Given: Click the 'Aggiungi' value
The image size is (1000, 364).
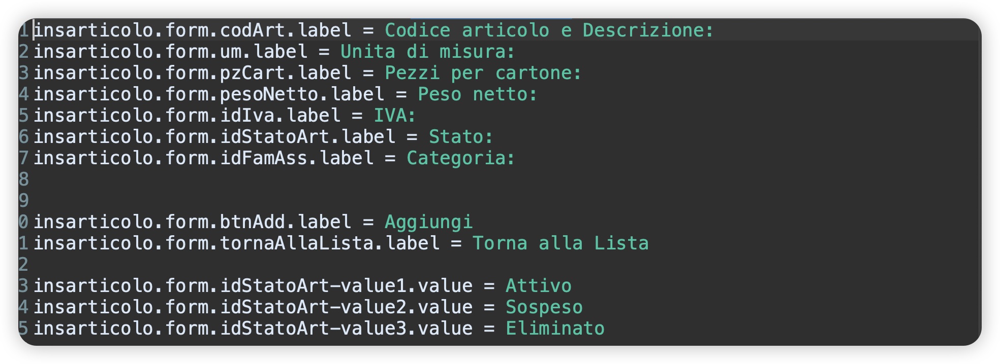Looking at the screenshot, I should click(x=429, y=222).
